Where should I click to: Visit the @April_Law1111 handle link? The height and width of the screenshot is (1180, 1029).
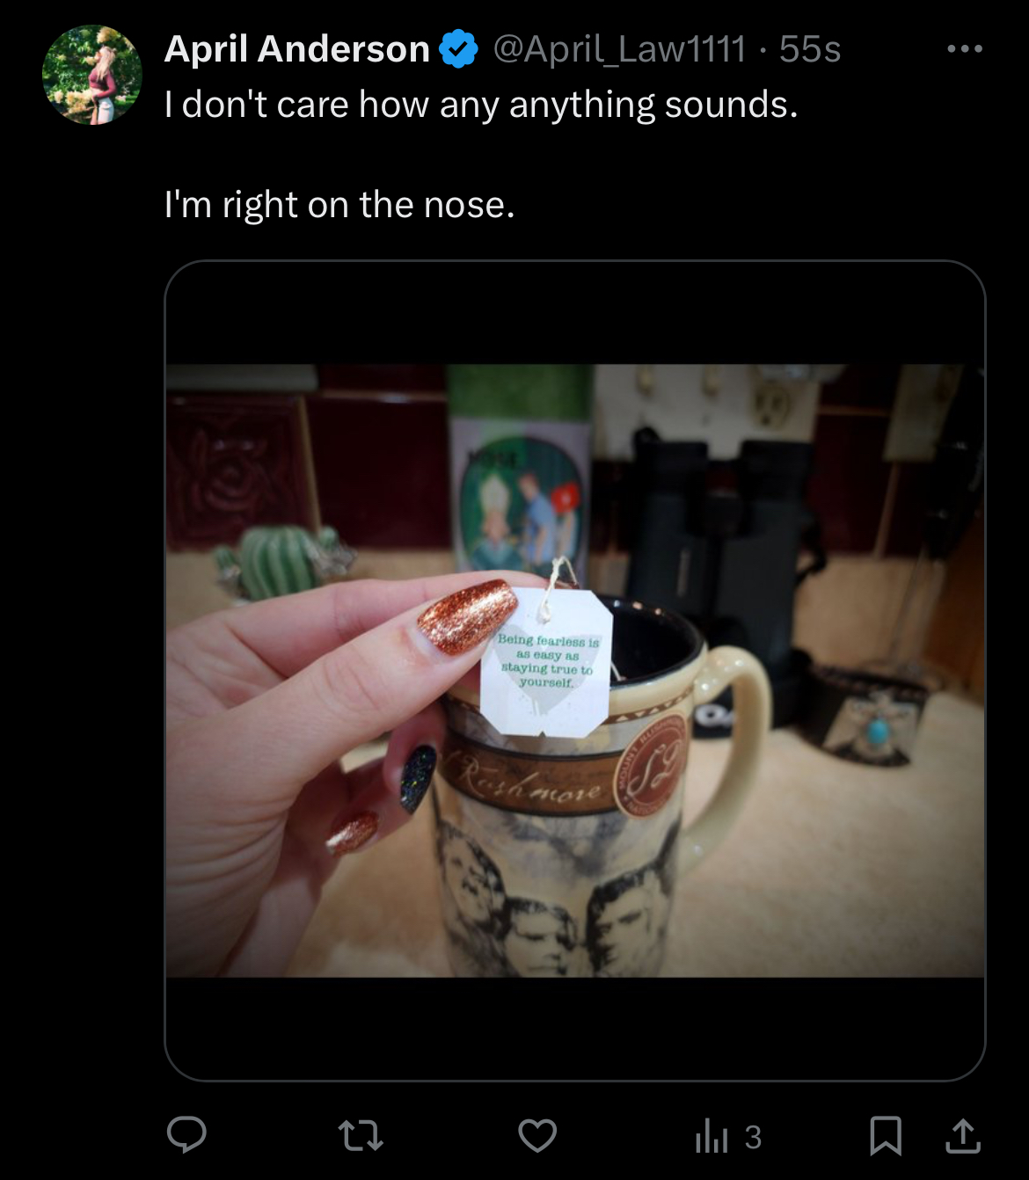620,49
